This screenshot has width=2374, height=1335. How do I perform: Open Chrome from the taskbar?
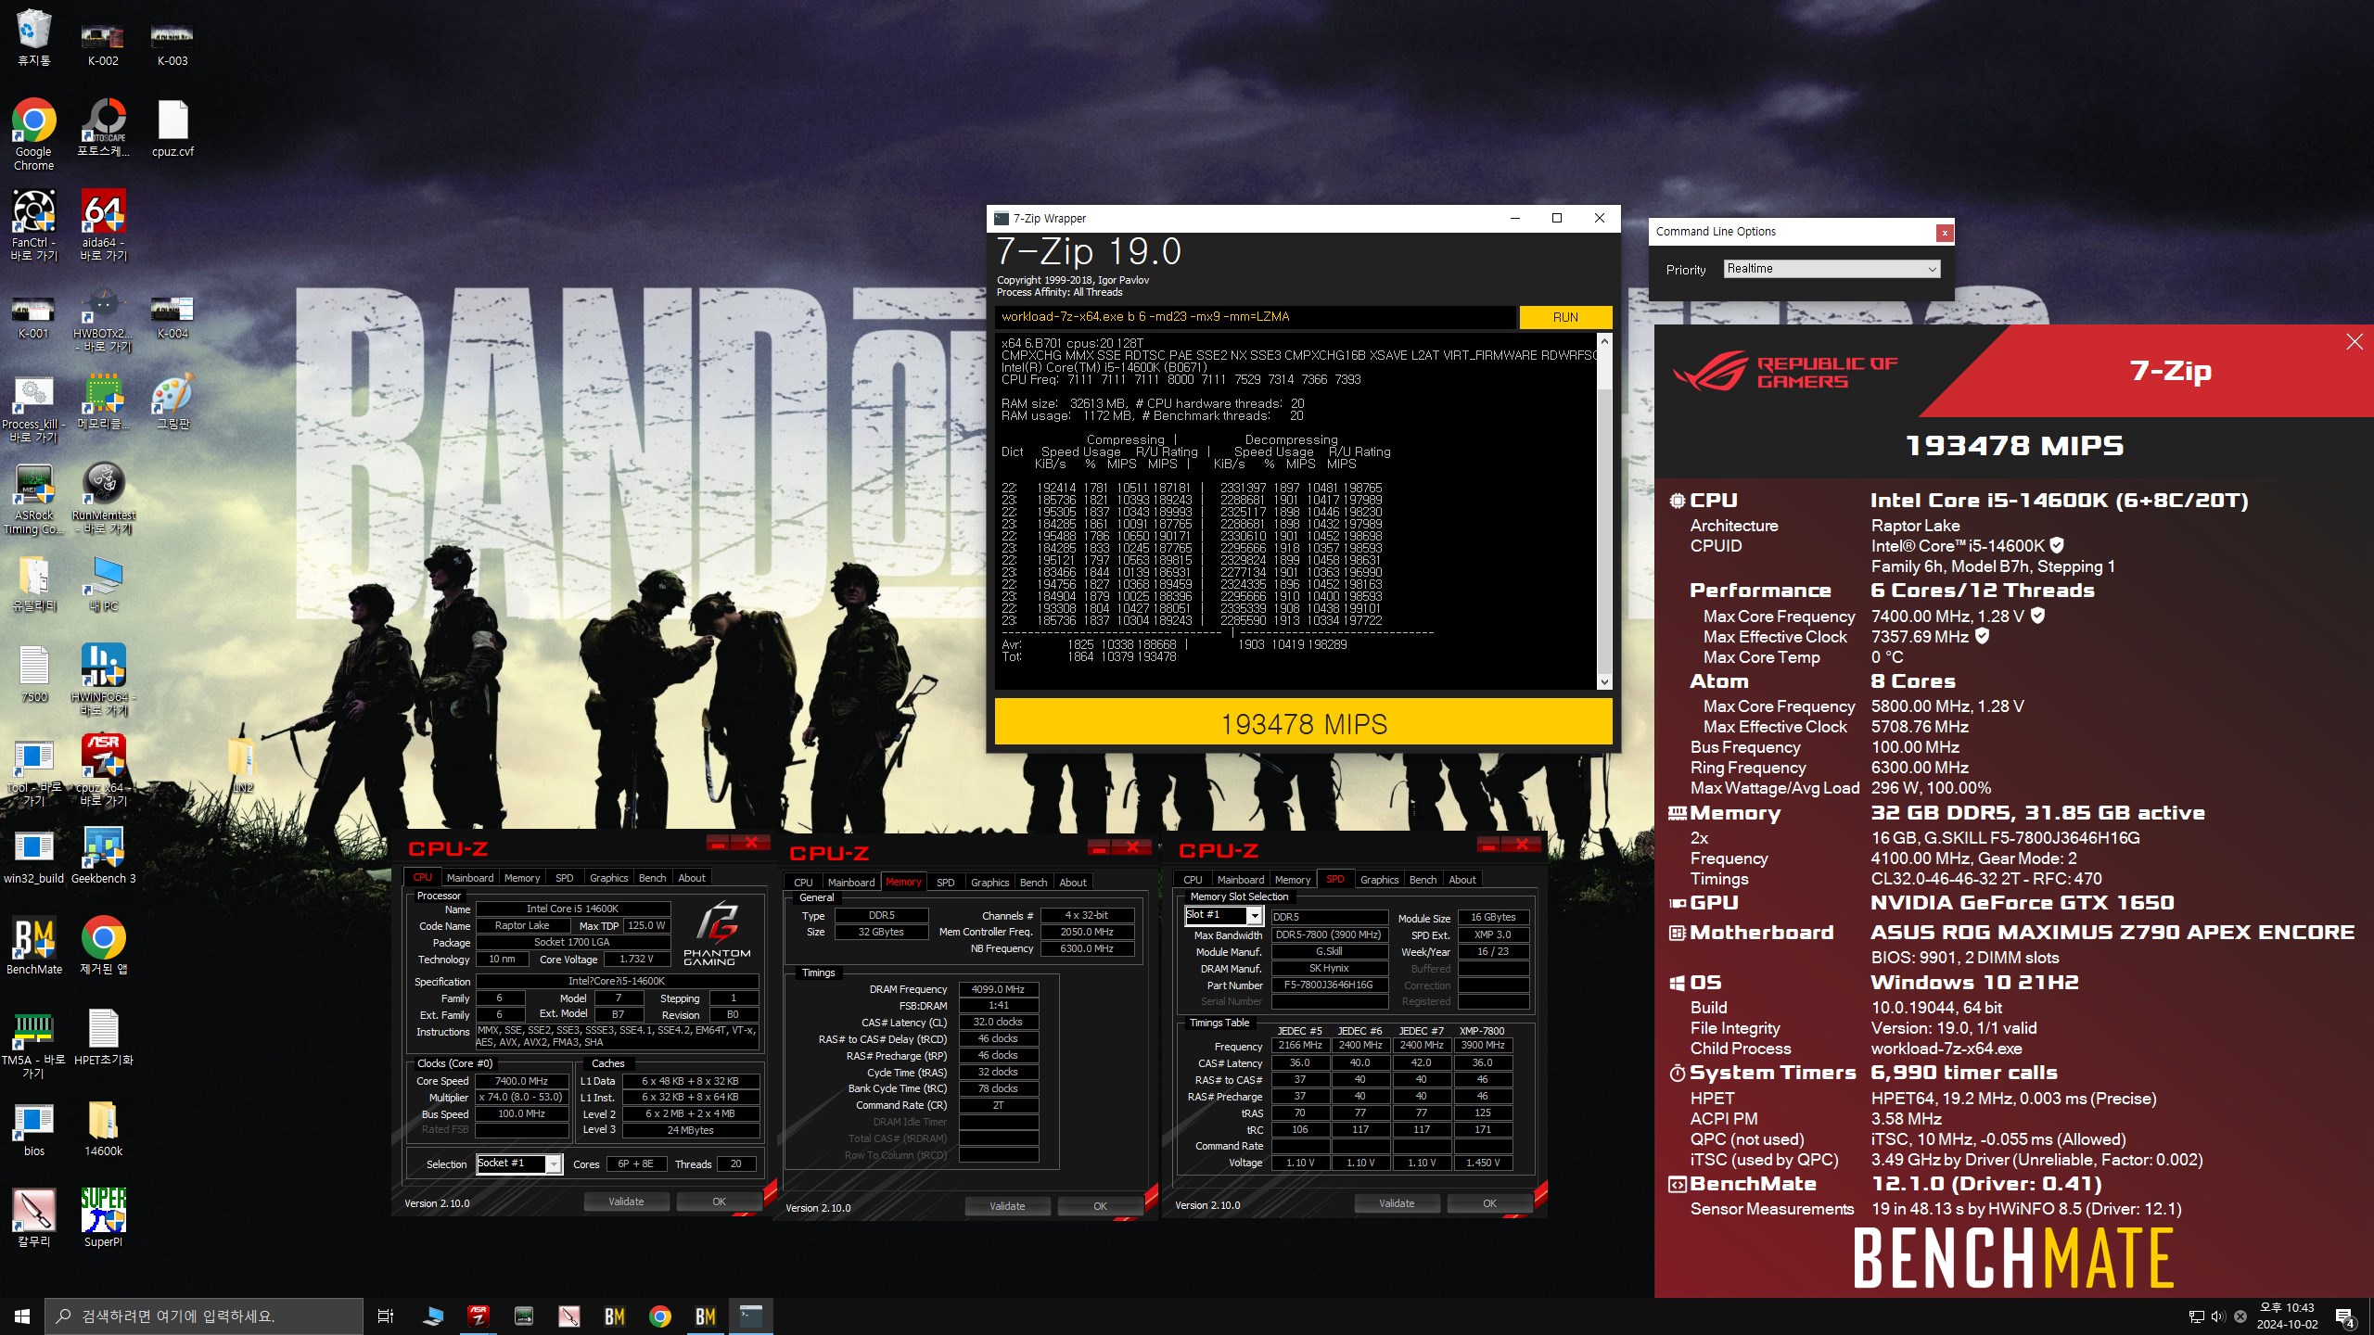pos(659,1316)
